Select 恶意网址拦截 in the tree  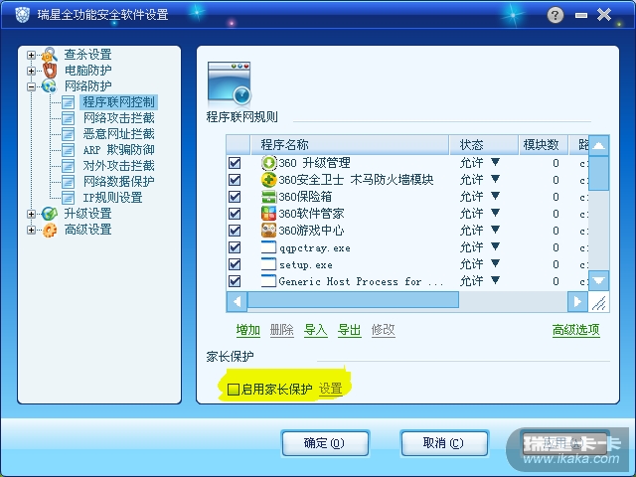tap(119, 134)
